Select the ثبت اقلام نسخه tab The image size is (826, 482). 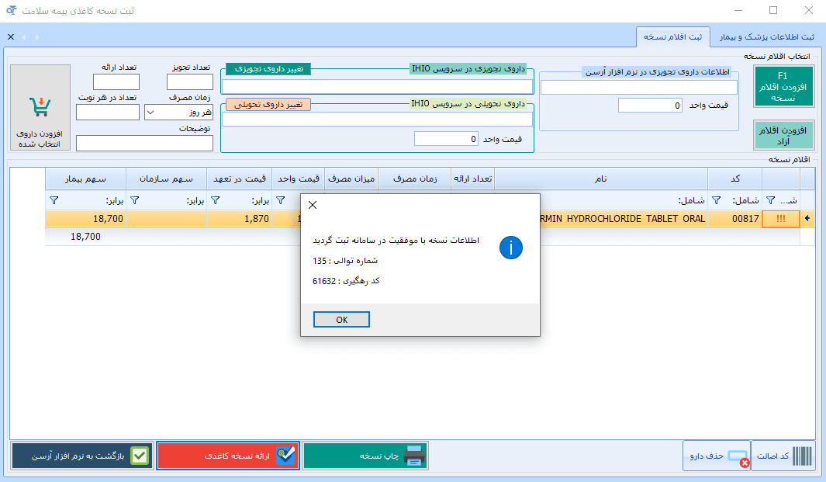672,37
